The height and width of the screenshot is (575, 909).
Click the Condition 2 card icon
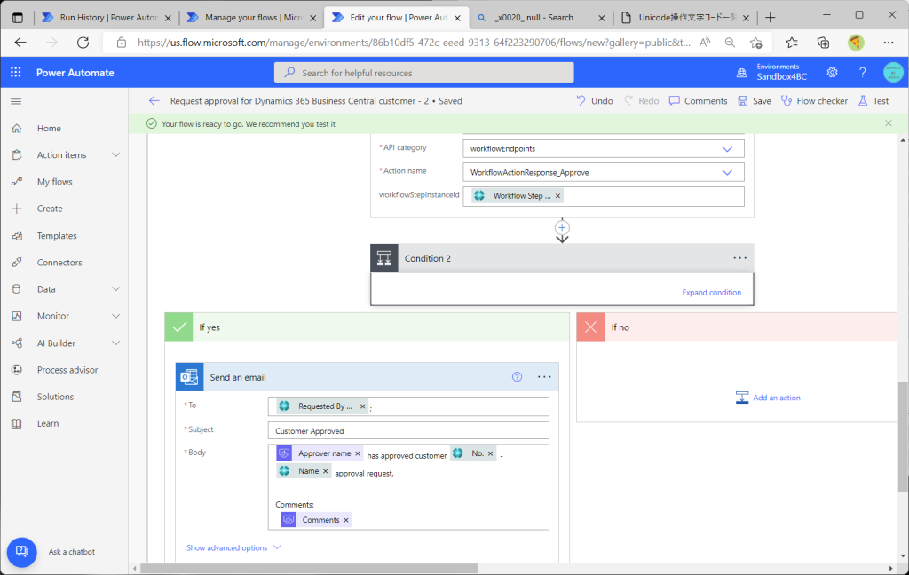[x=384, y=258]
